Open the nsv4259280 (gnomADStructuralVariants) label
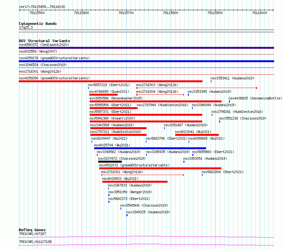Image resolution: width=283 pixels, height=249 pixels. (x=54, y=78)
